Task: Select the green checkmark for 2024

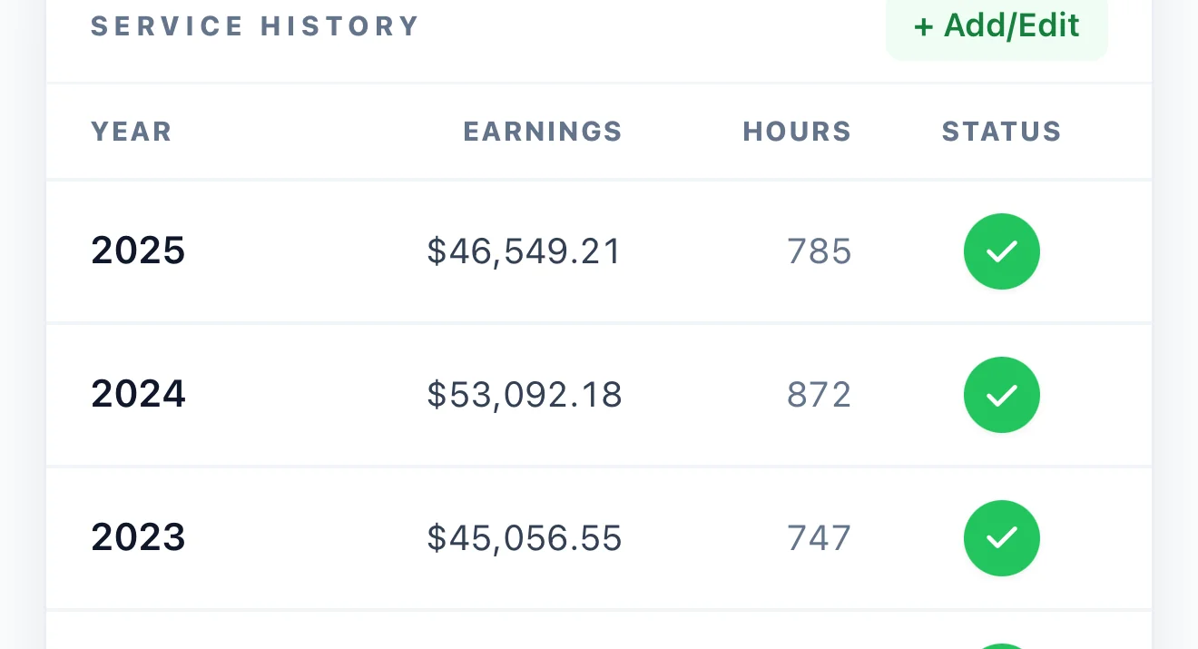Action: pos(1002,395)
